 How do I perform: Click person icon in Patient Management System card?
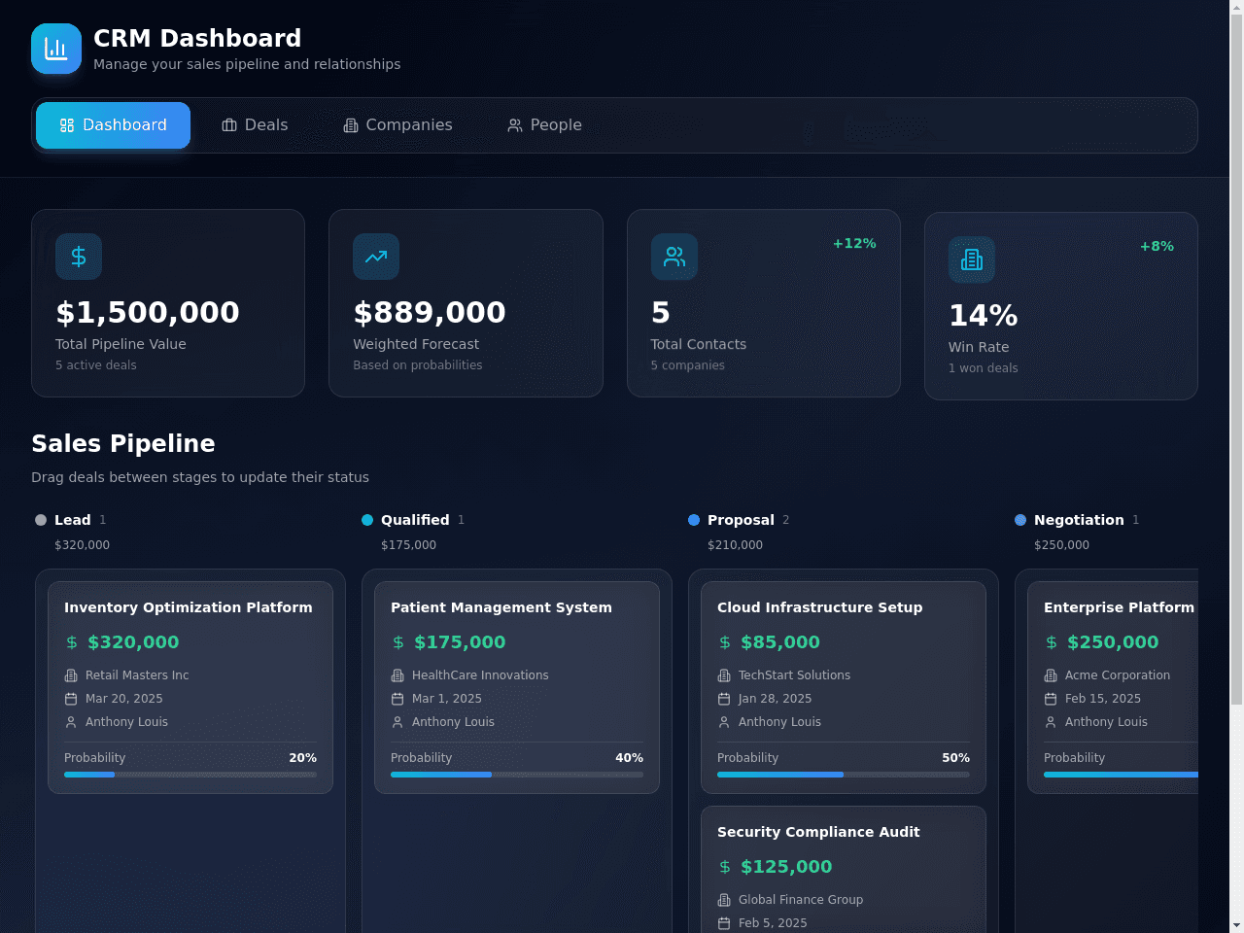click(397, 722)
